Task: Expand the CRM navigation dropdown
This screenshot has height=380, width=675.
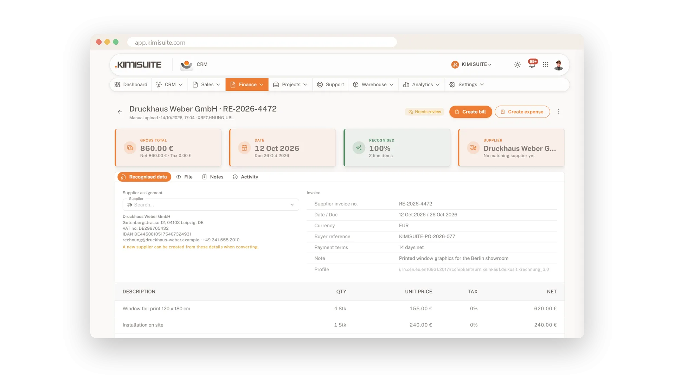Action: coord(169,84)
